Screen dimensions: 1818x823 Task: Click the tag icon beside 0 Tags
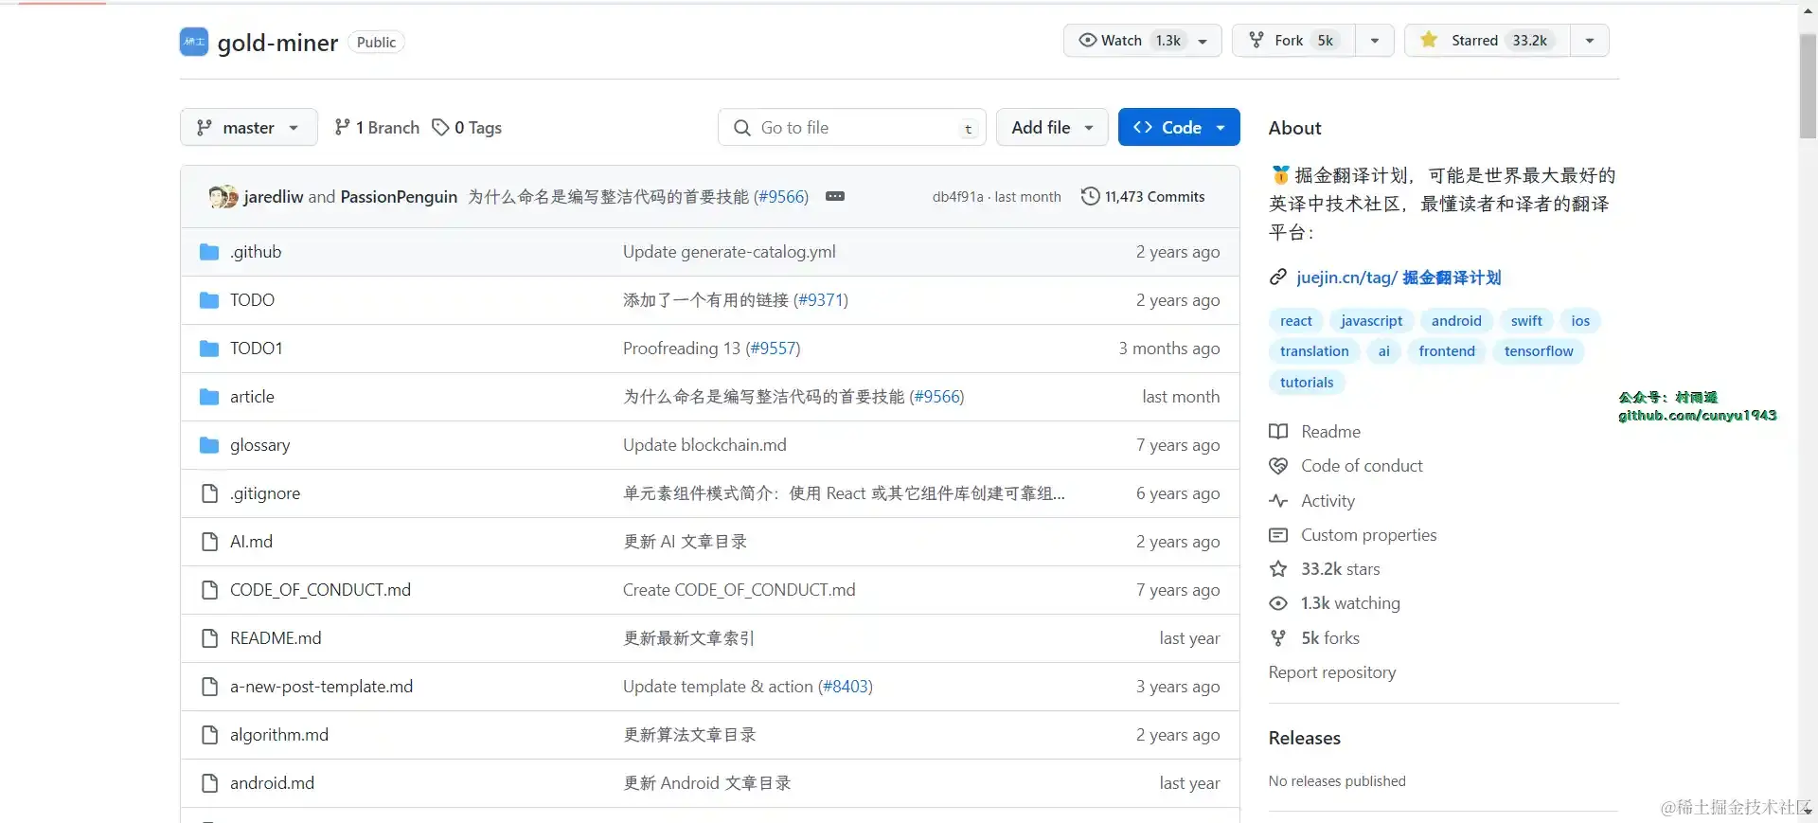pos(440,127)
